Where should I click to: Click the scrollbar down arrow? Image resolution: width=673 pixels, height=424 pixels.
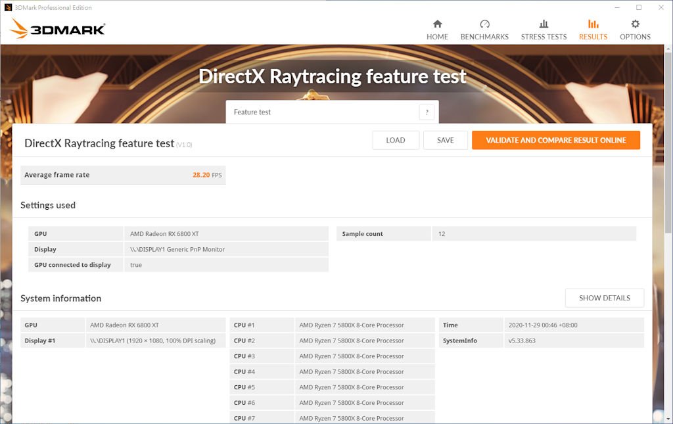[668, 418]
